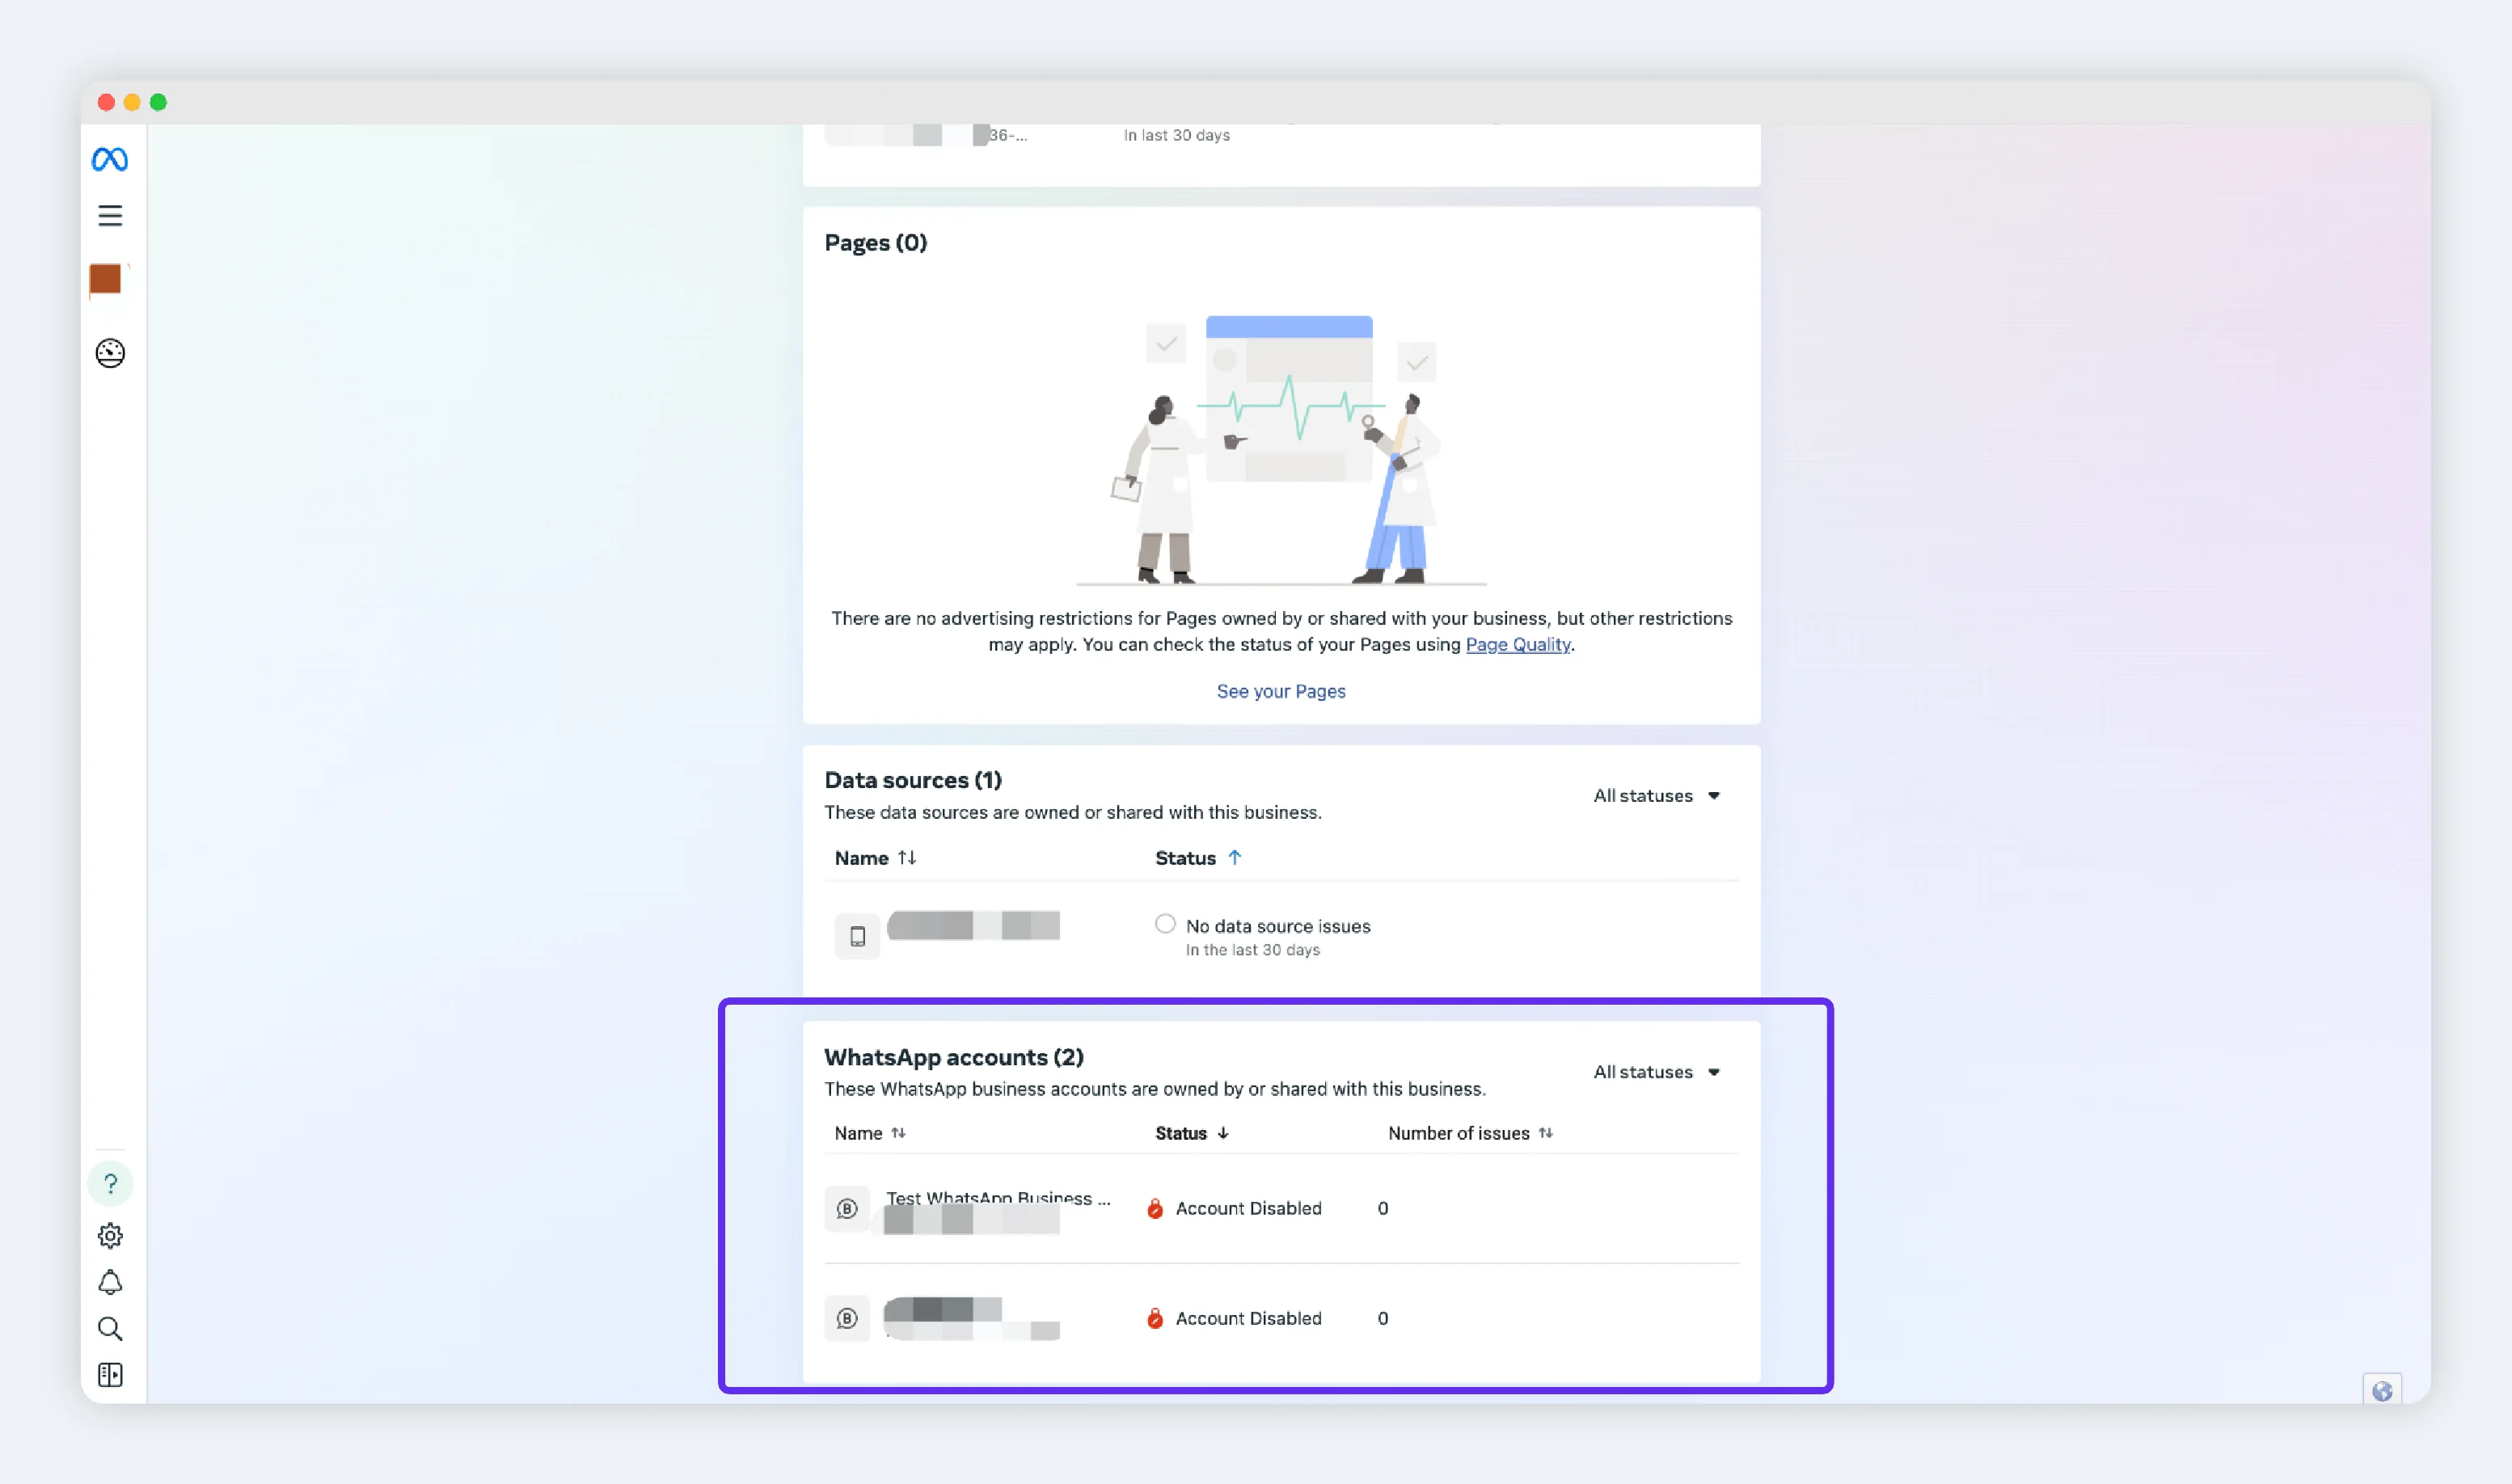Image resolution: width=2512 pixels, height=1484 pixels.
Task: Open the Page Quality link
Action: tap(1517, 645)
